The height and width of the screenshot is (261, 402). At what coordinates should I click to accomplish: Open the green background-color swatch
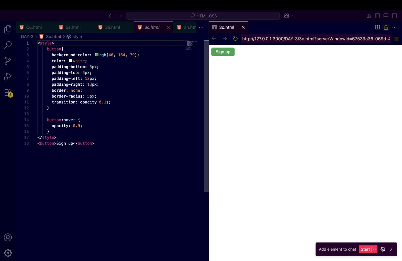coord(97,55)
